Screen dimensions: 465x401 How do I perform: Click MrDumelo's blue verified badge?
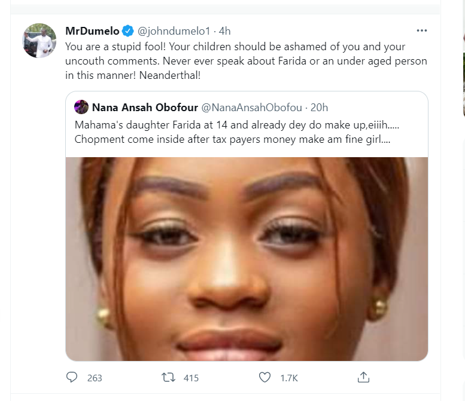[127, 30]
